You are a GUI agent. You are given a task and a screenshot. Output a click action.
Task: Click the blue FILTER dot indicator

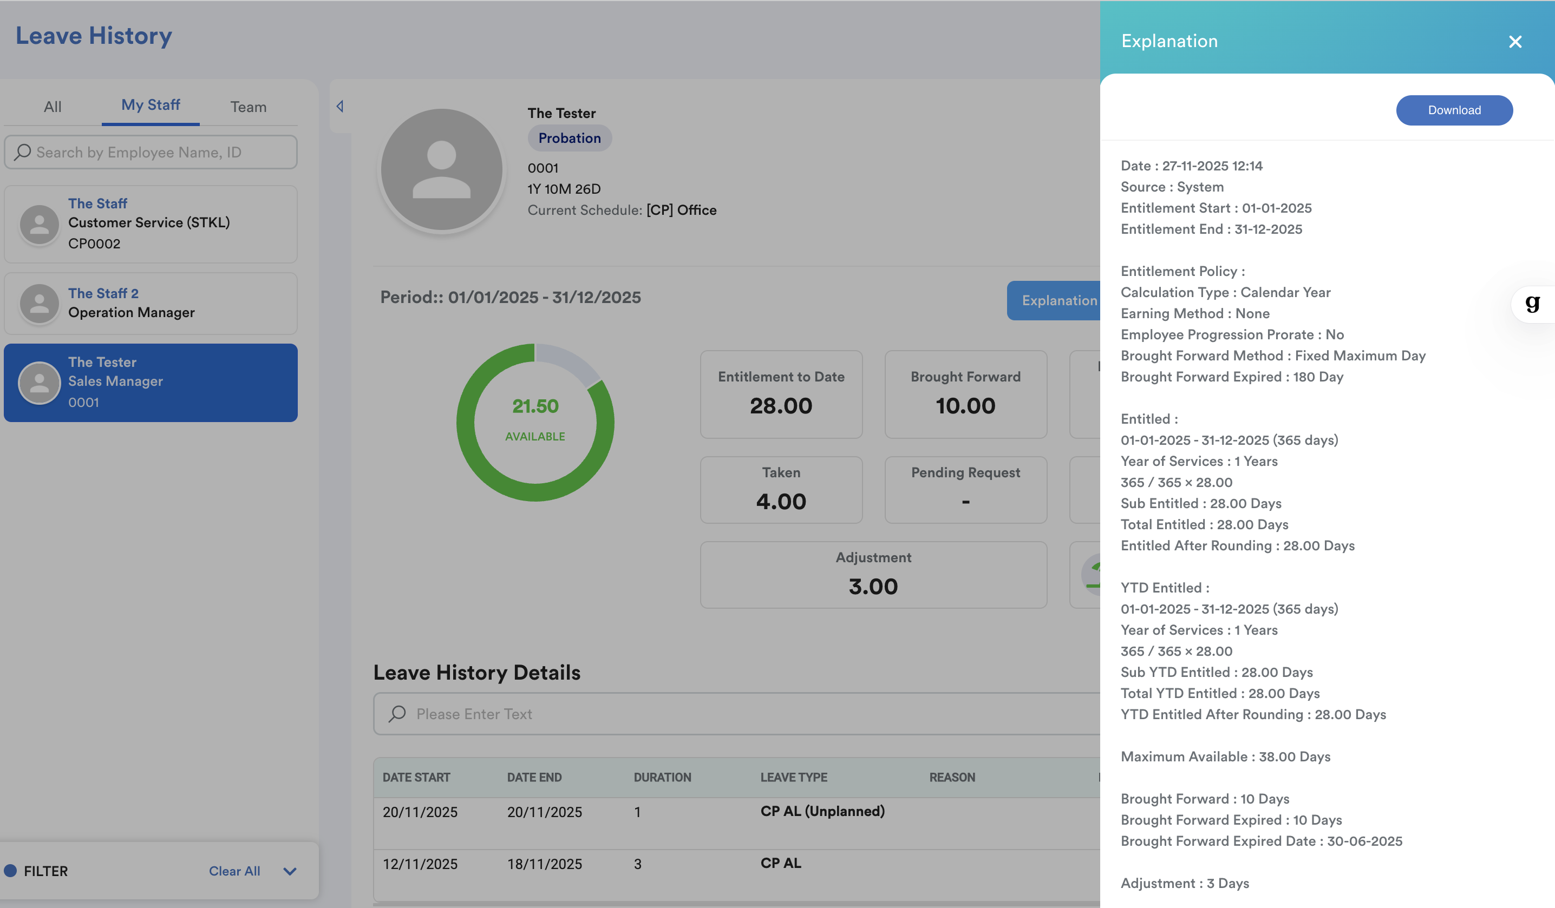(10, 870)
